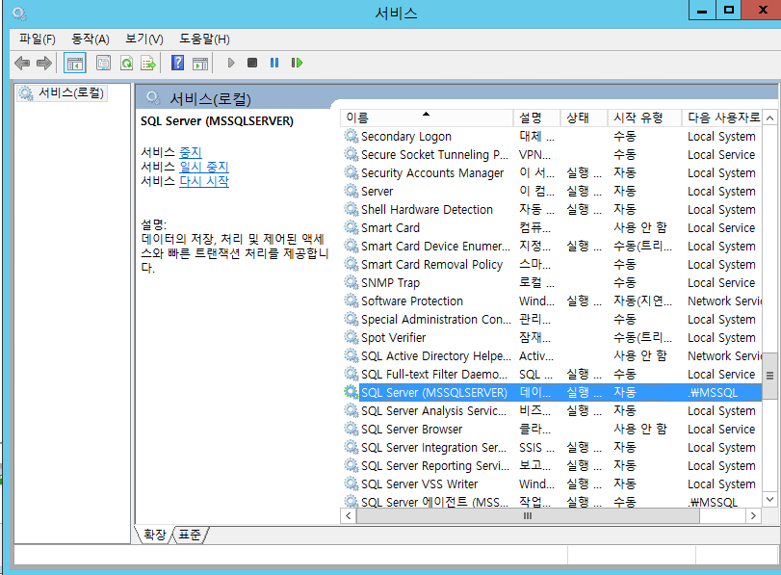The image size is (781, 575).
Task: Click gear icon of SQL Server (MSSQLSERVER)
Action: (x=351, y=392)
